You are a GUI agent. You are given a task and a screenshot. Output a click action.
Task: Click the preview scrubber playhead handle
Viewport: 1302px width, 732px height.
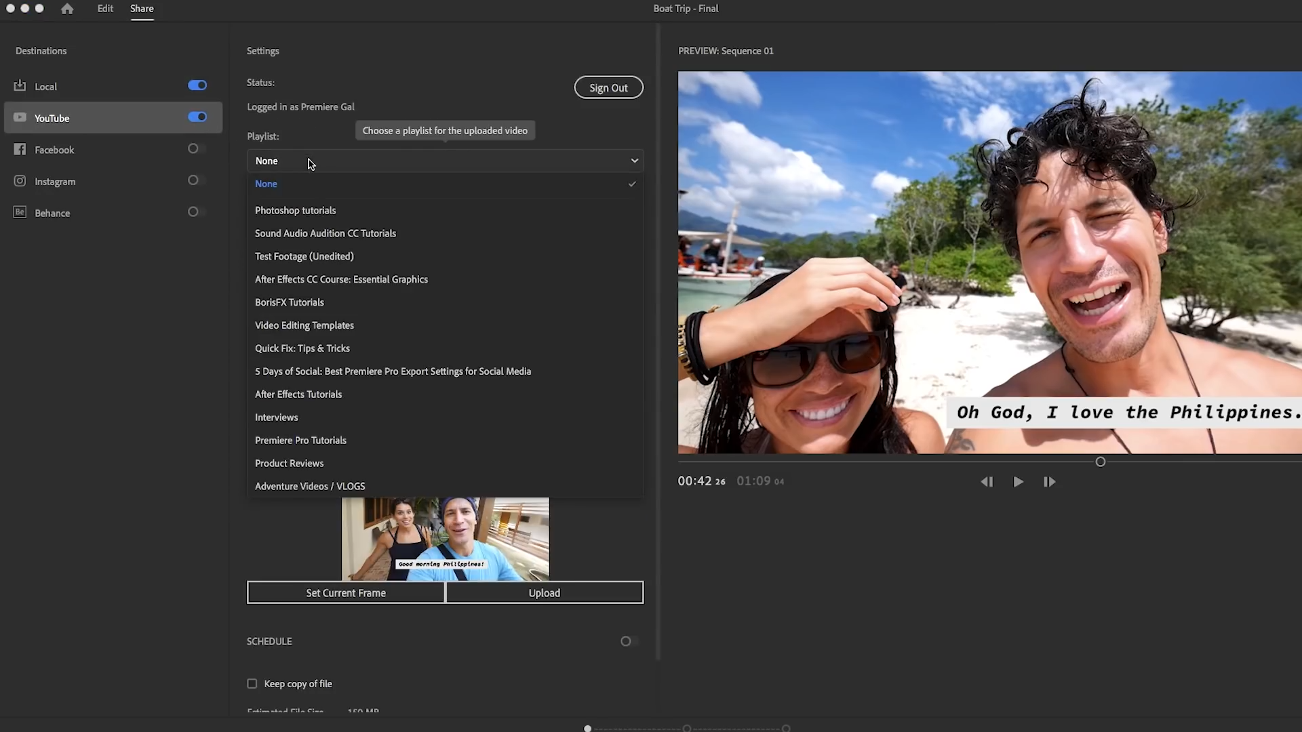[x=1100, y=462]
